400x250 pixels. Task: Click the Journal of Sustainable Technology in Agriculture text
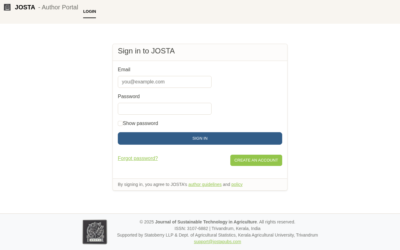point(206,222)
